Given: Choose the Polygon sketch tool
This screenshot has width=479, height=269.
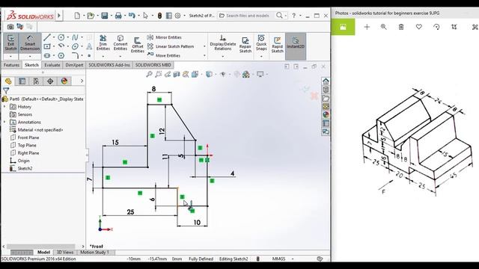Looking at the screenshot, I should pos(61,55).
